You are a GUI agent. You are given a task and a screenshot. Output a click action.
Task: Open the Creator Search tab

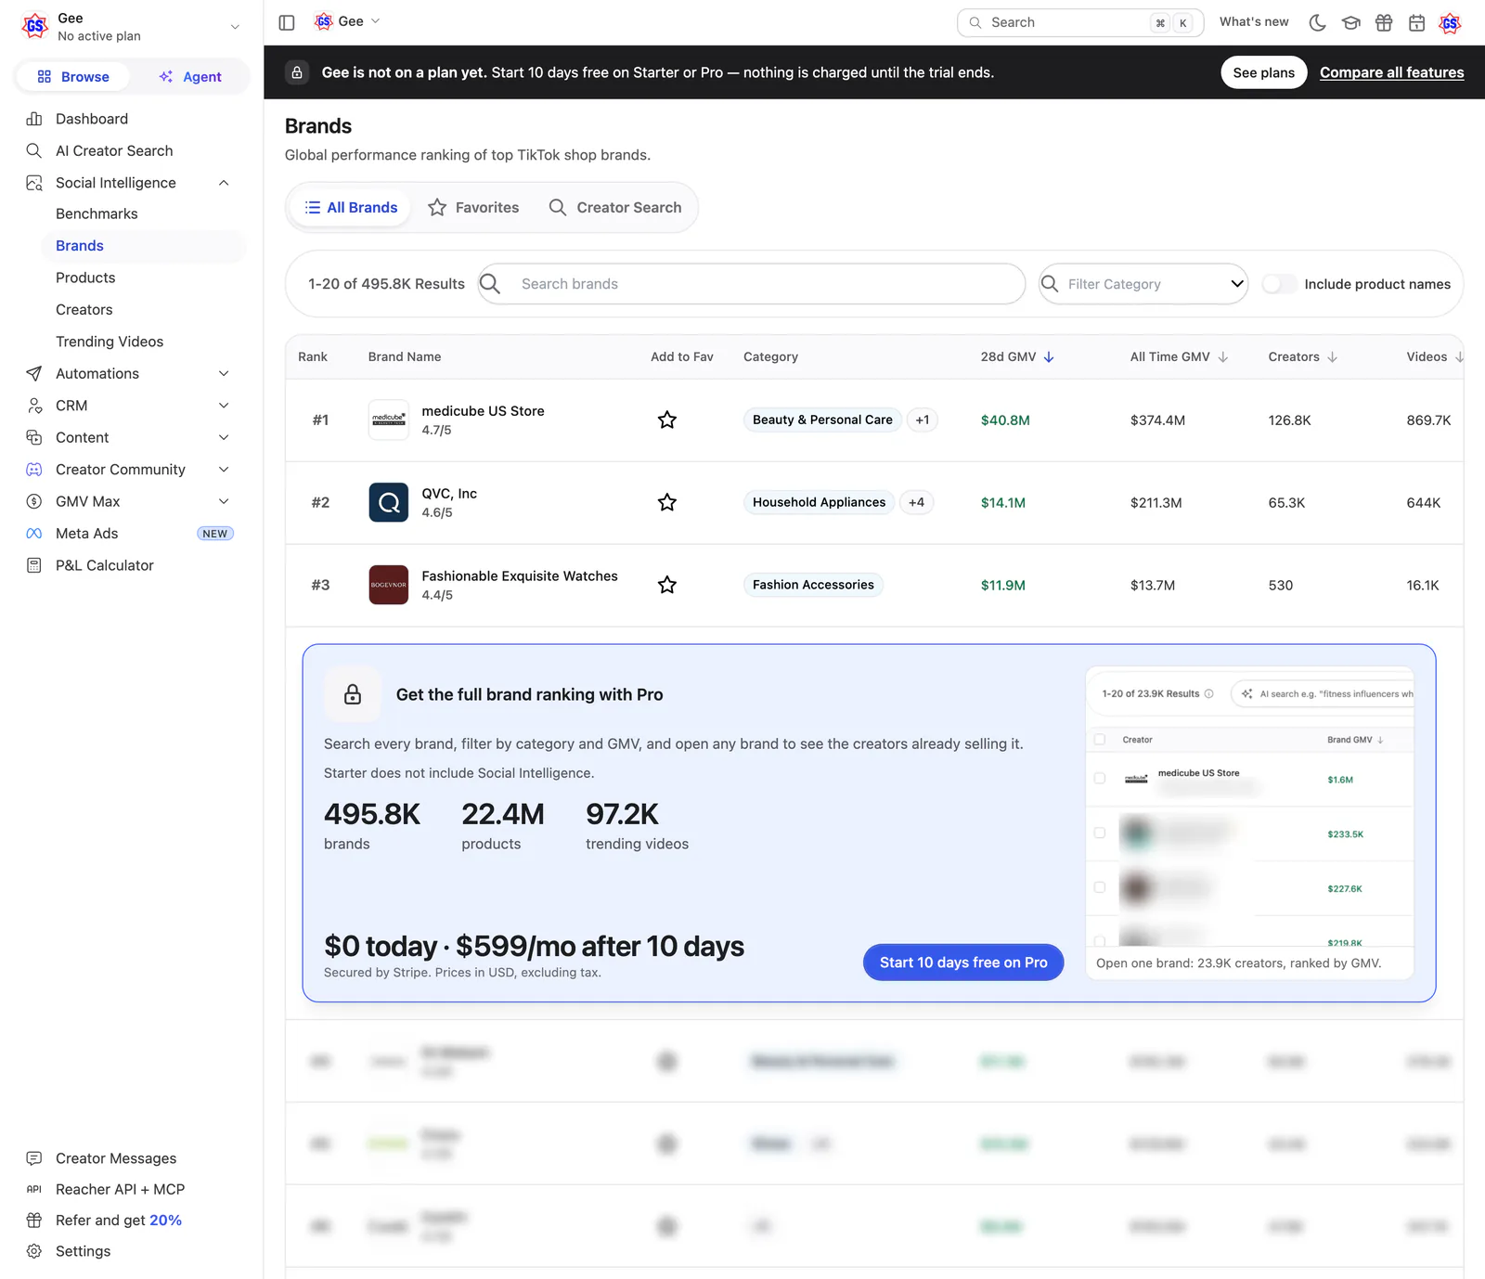click(615, 208)
